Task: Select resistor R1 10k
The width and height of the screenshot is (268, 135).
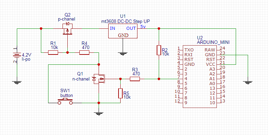Action: [x=53, y=52]
